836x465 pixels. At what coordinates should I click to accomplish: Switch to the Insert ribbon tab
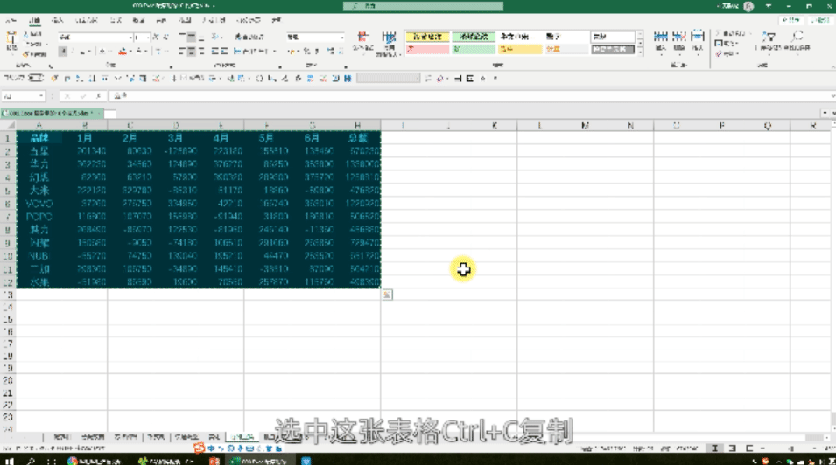click(58, 20)
